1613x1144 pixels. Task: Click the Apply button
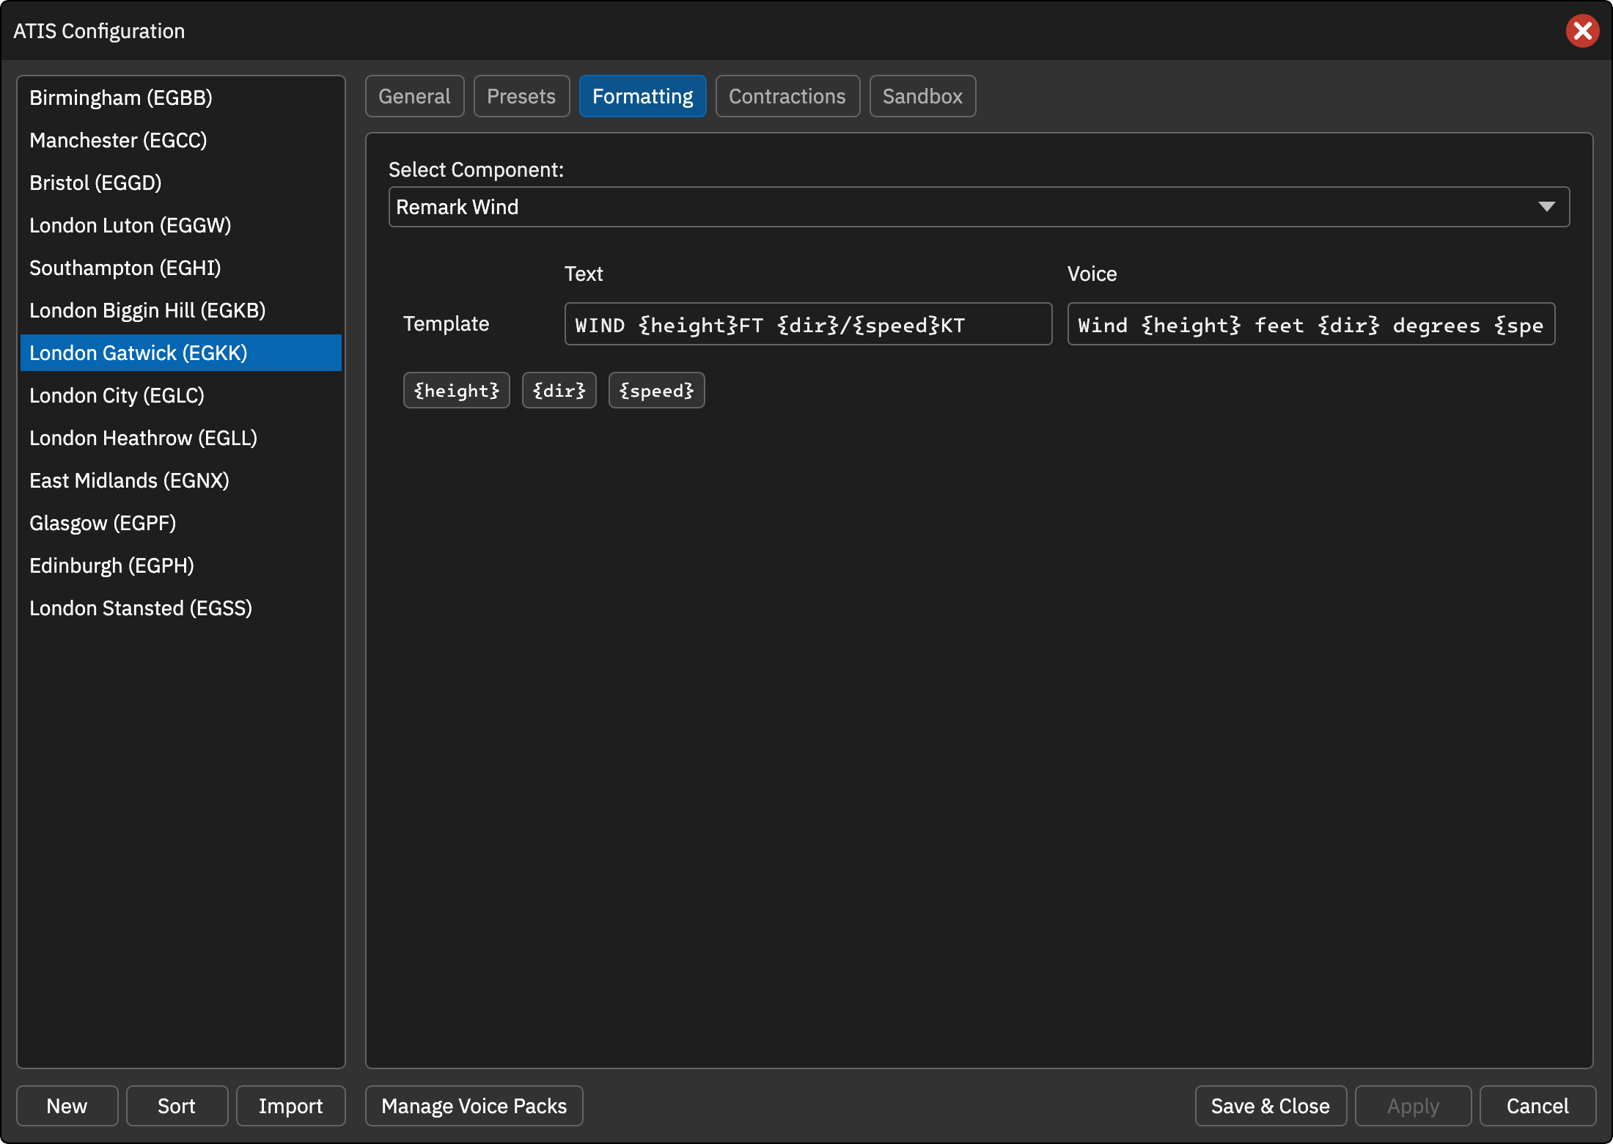pyautogui.click(x=1413, y=1106)
